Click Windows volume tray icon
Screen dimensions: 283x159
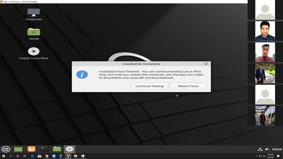(x=264, y=156)
